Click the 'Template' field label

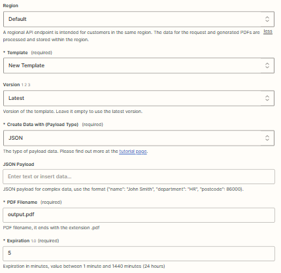click(x=18, y=53)
